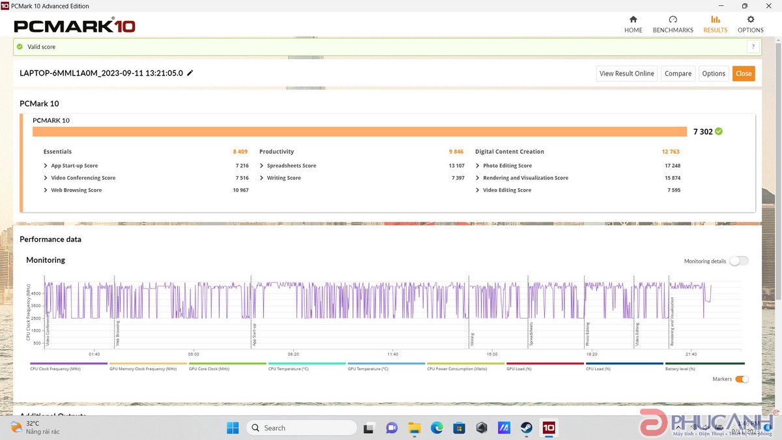Select the CPU Clock Frequency (MHz) legend
This screenshot has width=782, height=440.
point(68,366)
